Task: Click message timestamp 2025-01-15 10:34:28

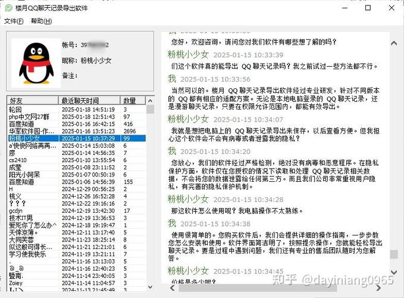Action: pos(248,200)
